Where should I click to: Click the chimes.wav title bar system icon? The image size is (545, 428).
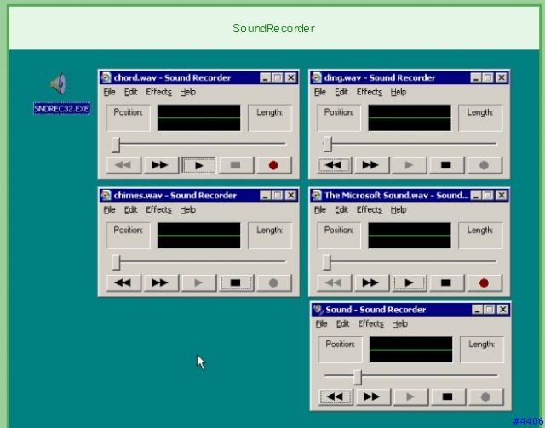(106, 195)
